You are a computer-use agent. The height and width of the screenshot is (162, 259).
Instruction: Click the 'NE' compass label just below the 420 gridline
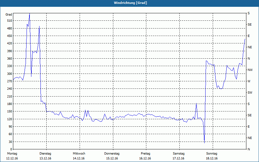coord(250,47)
